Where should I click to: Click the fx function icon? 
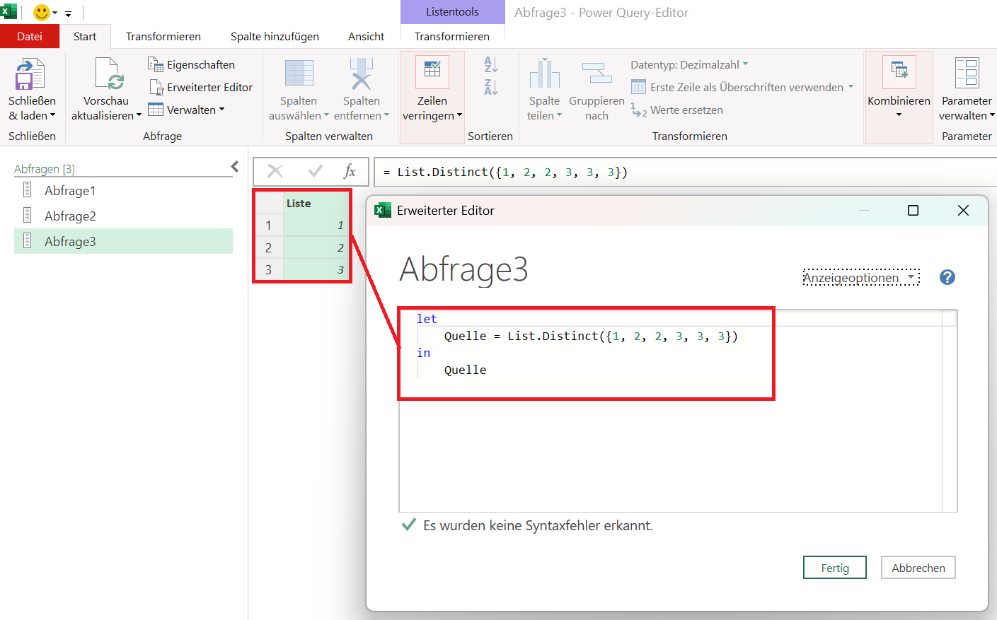coord(350,171)
